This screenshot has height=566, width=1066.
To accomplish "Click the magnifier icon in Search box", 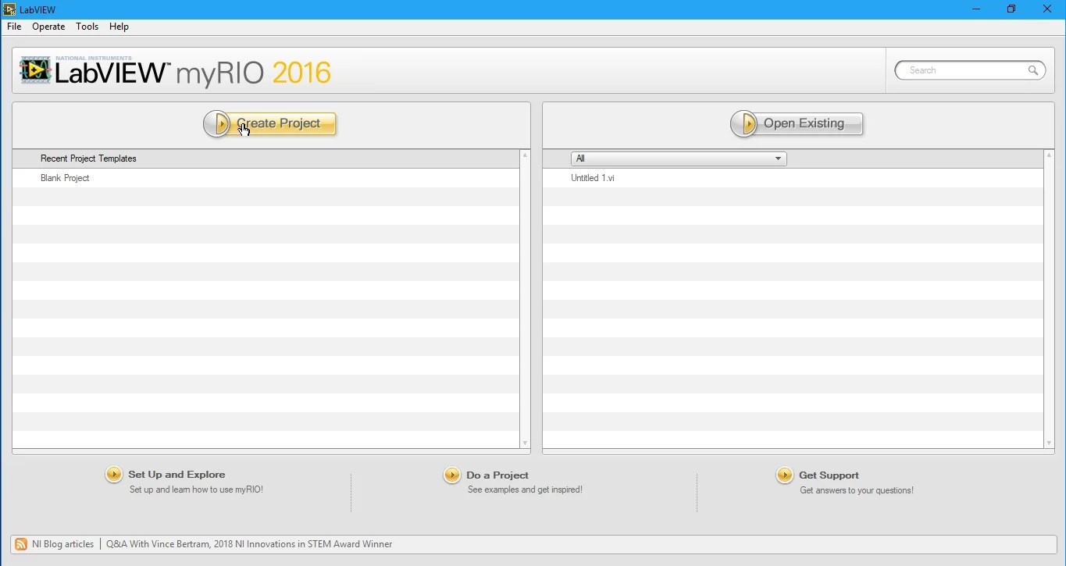I will pos(1033,70).
